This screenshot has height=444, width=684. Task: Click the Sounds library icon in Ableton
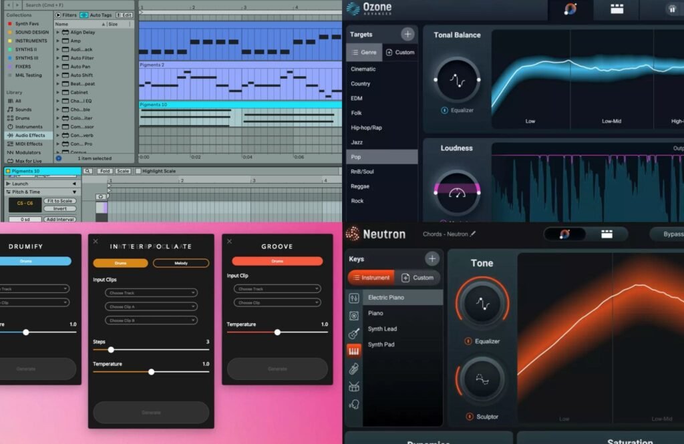point(10,109)
